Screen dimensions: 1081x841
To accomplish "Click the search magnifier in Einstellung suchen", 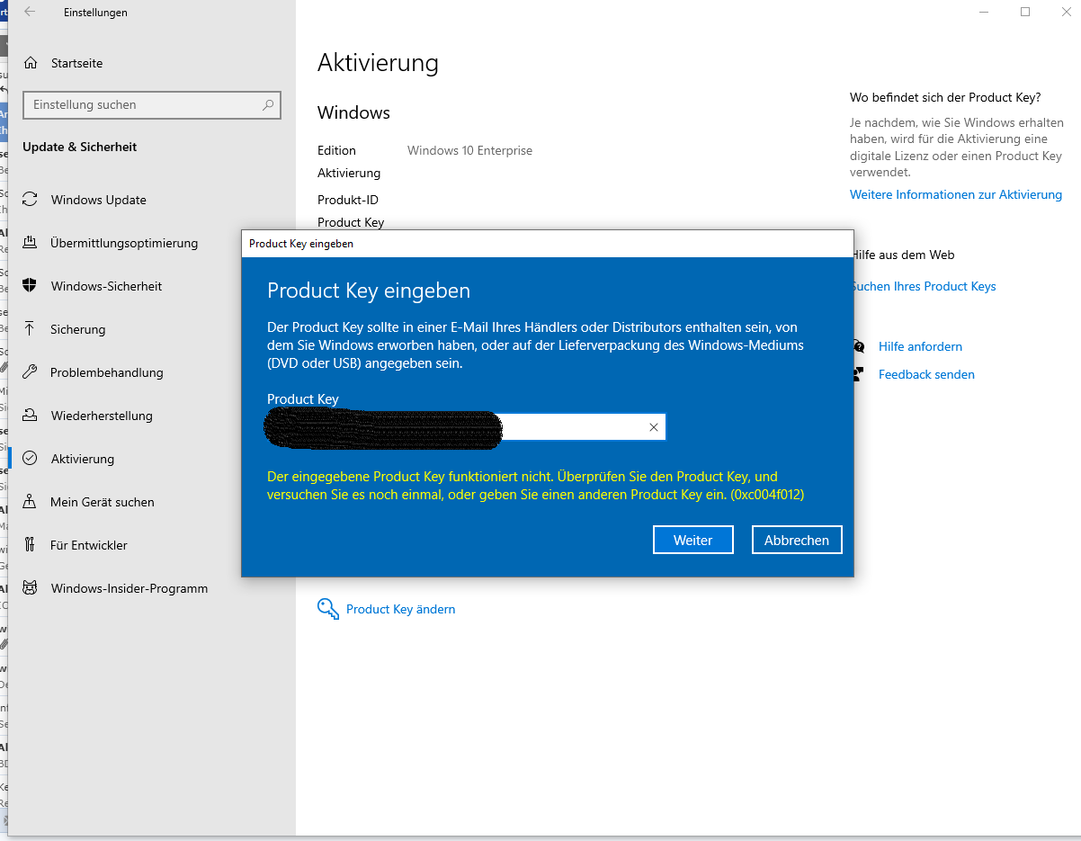I will (267, 105).
